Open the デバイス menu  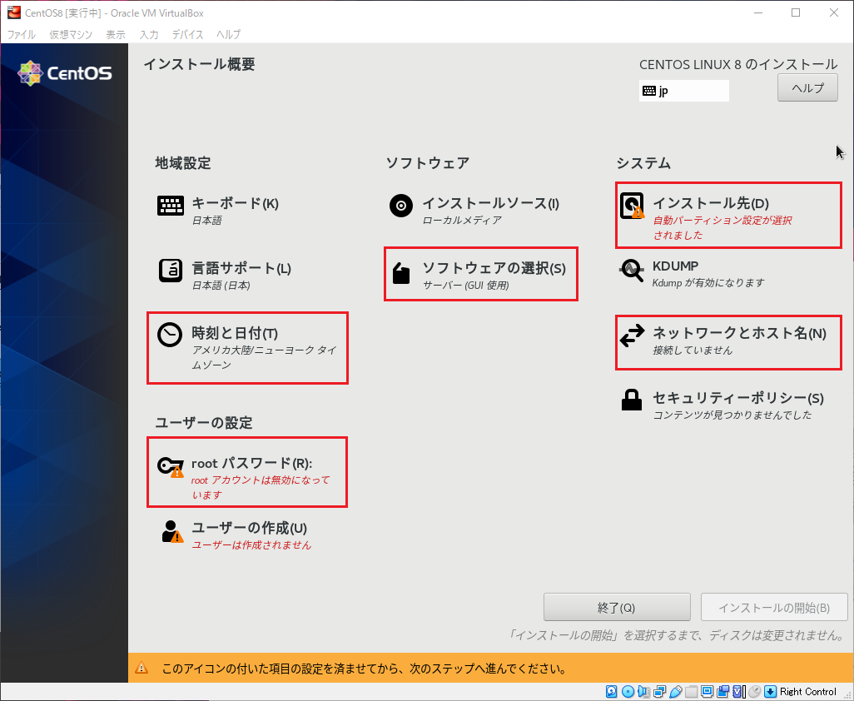point(187,34)
